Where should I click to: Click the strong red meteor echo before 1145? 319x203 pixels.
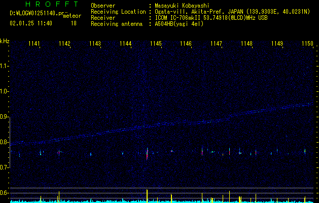[x=147, y=154]
